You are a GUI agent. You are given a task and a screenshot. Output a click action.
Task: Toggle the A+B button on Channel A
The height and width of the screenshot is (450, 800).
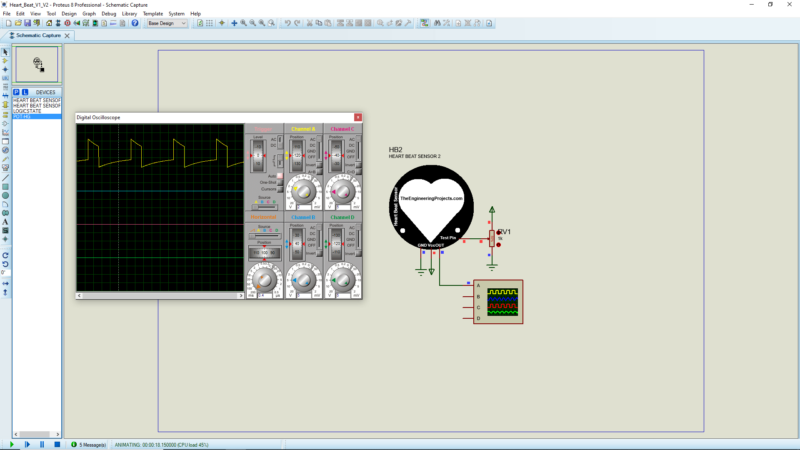tap(319, 172)
